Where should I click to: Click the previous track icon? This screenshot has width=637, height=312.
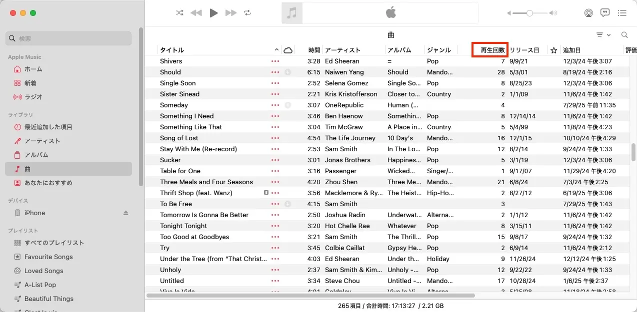coord(196,13)
